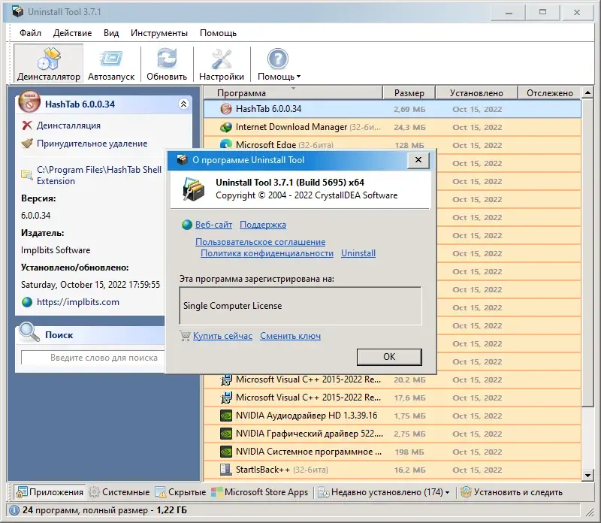Click the globe icon beside implbits.com
This screenshot has width=601, height=523.
(27, 302)
